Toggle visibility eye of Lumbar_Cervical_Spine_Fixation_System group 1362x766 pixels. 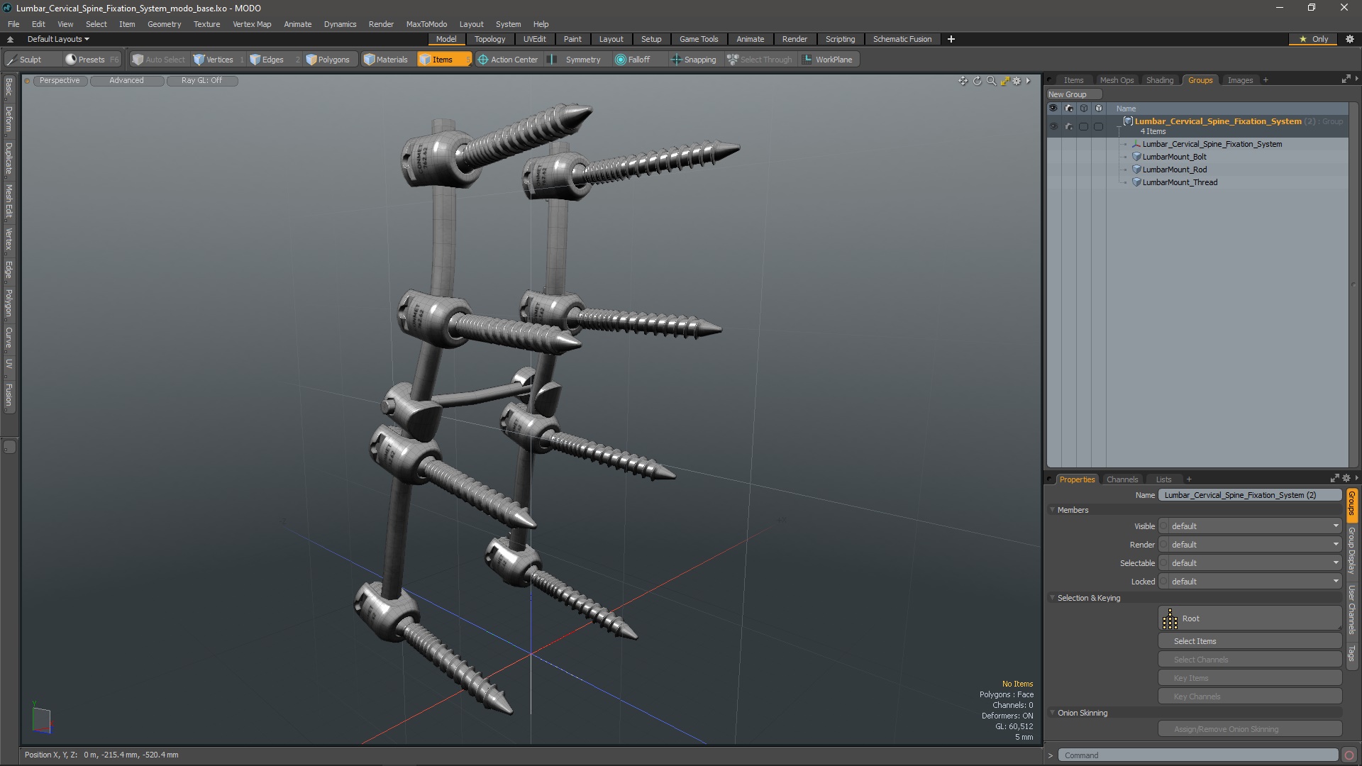[1053, 126]
